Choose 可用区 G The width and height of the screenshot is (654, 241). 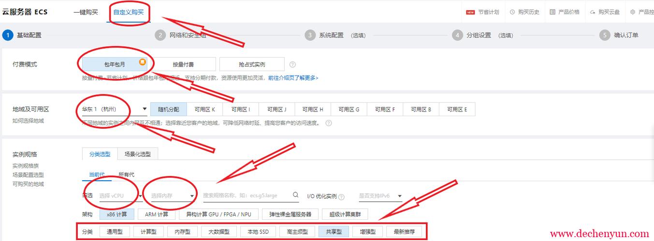click(349, 109)
